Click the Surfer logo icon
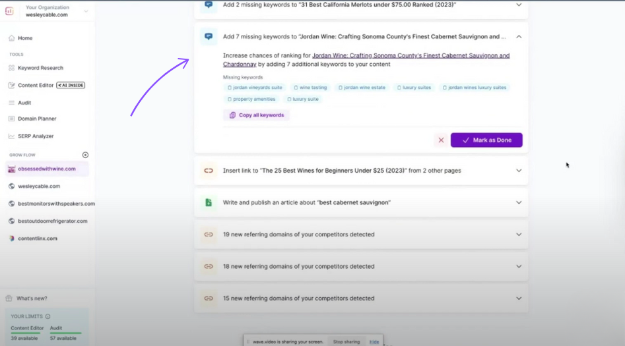The height and width of the screenshot is (346, 625). pyautogui.click(x=9, y=11)
